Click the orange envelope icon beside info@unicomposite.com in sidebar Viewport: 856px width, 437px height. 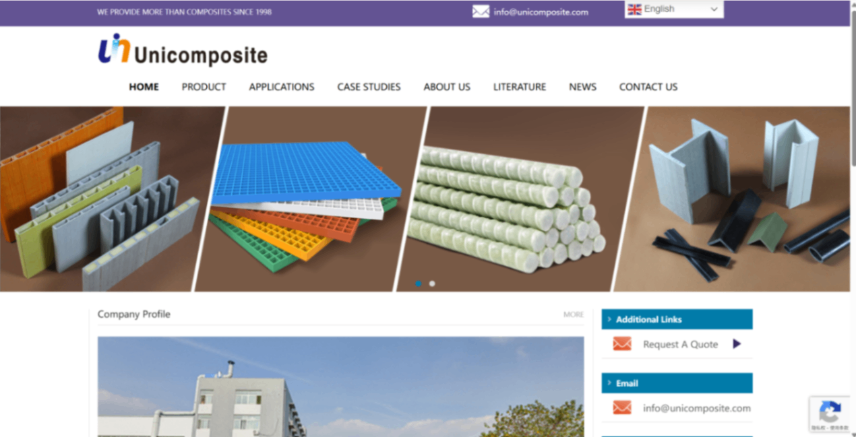coord(621,408)
